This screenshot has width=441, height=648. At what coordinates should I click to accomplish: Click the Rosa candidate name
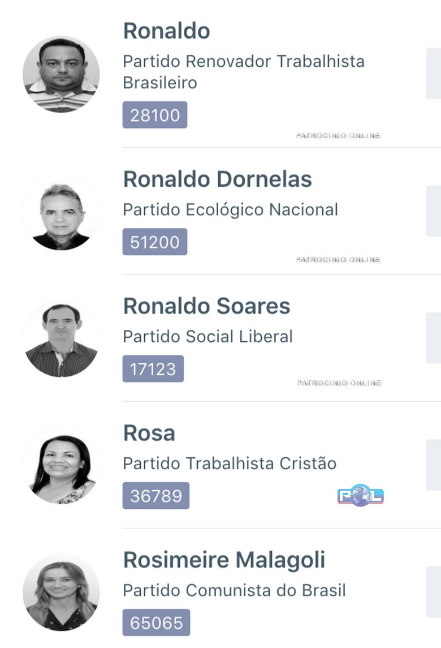149,433
